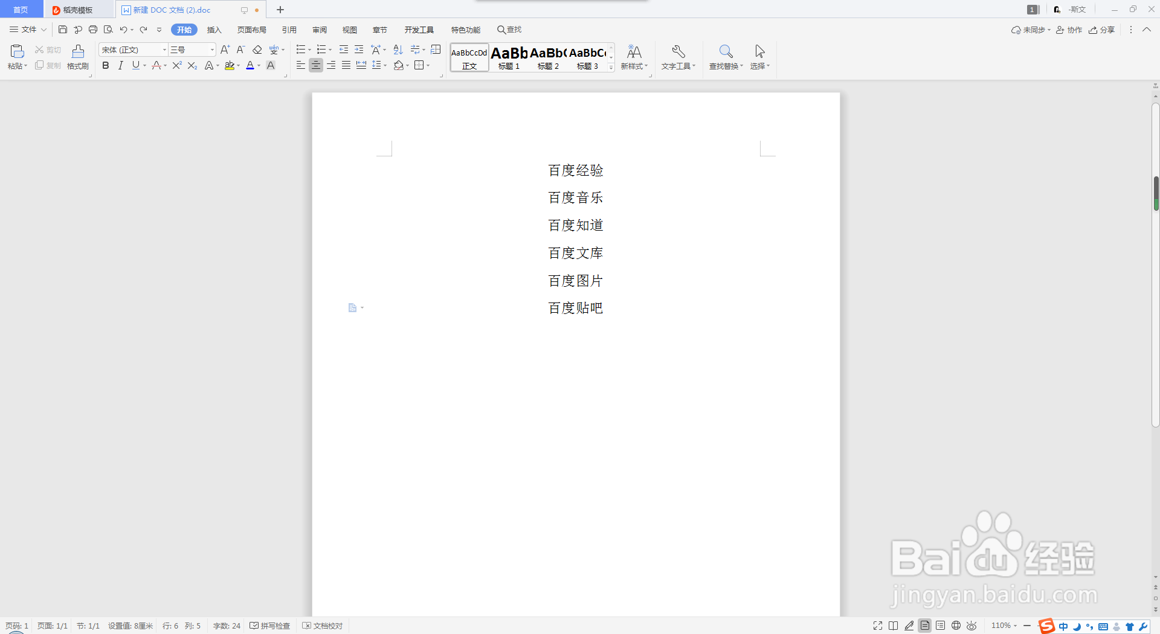
Task: Apply blue font color
Action: pos(250,65)
